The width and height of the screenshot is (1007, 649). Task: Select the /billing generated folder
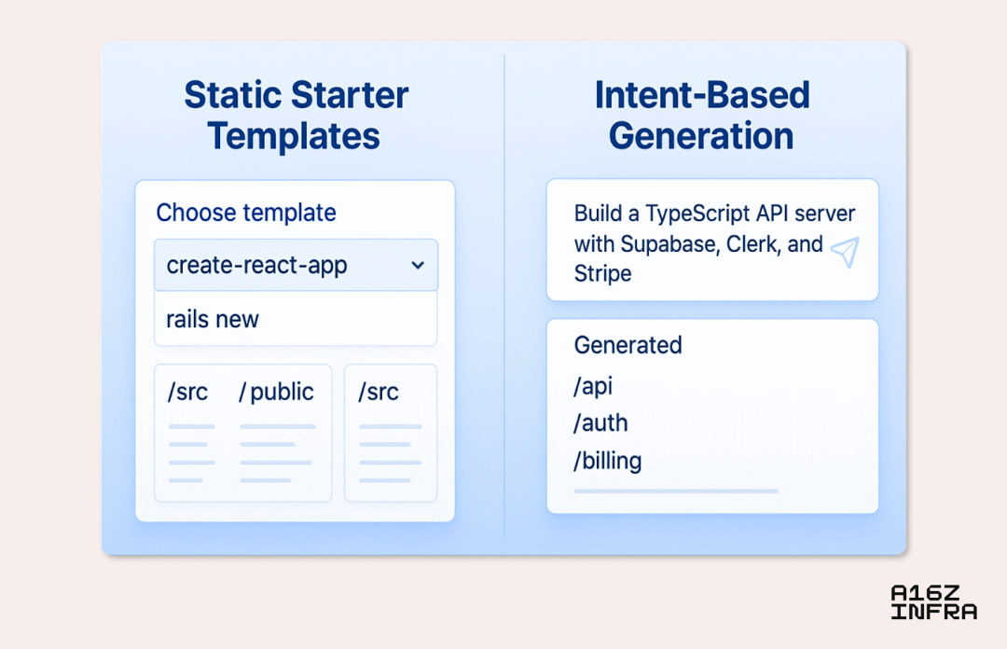coord(608,461)
